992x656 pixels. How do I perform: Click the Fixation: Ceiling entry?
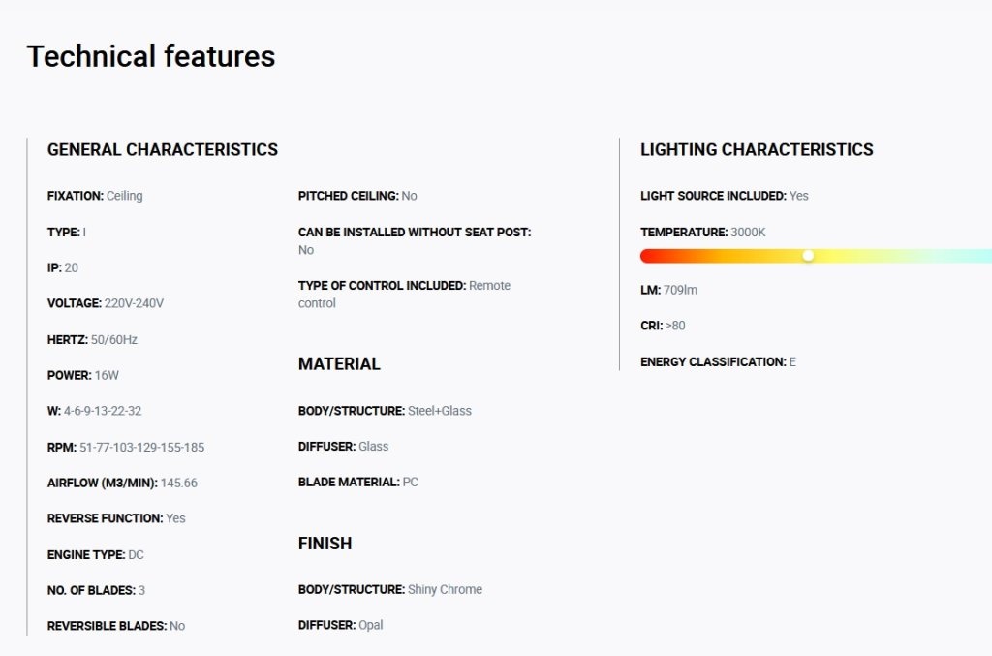click(x=95, y=196)
